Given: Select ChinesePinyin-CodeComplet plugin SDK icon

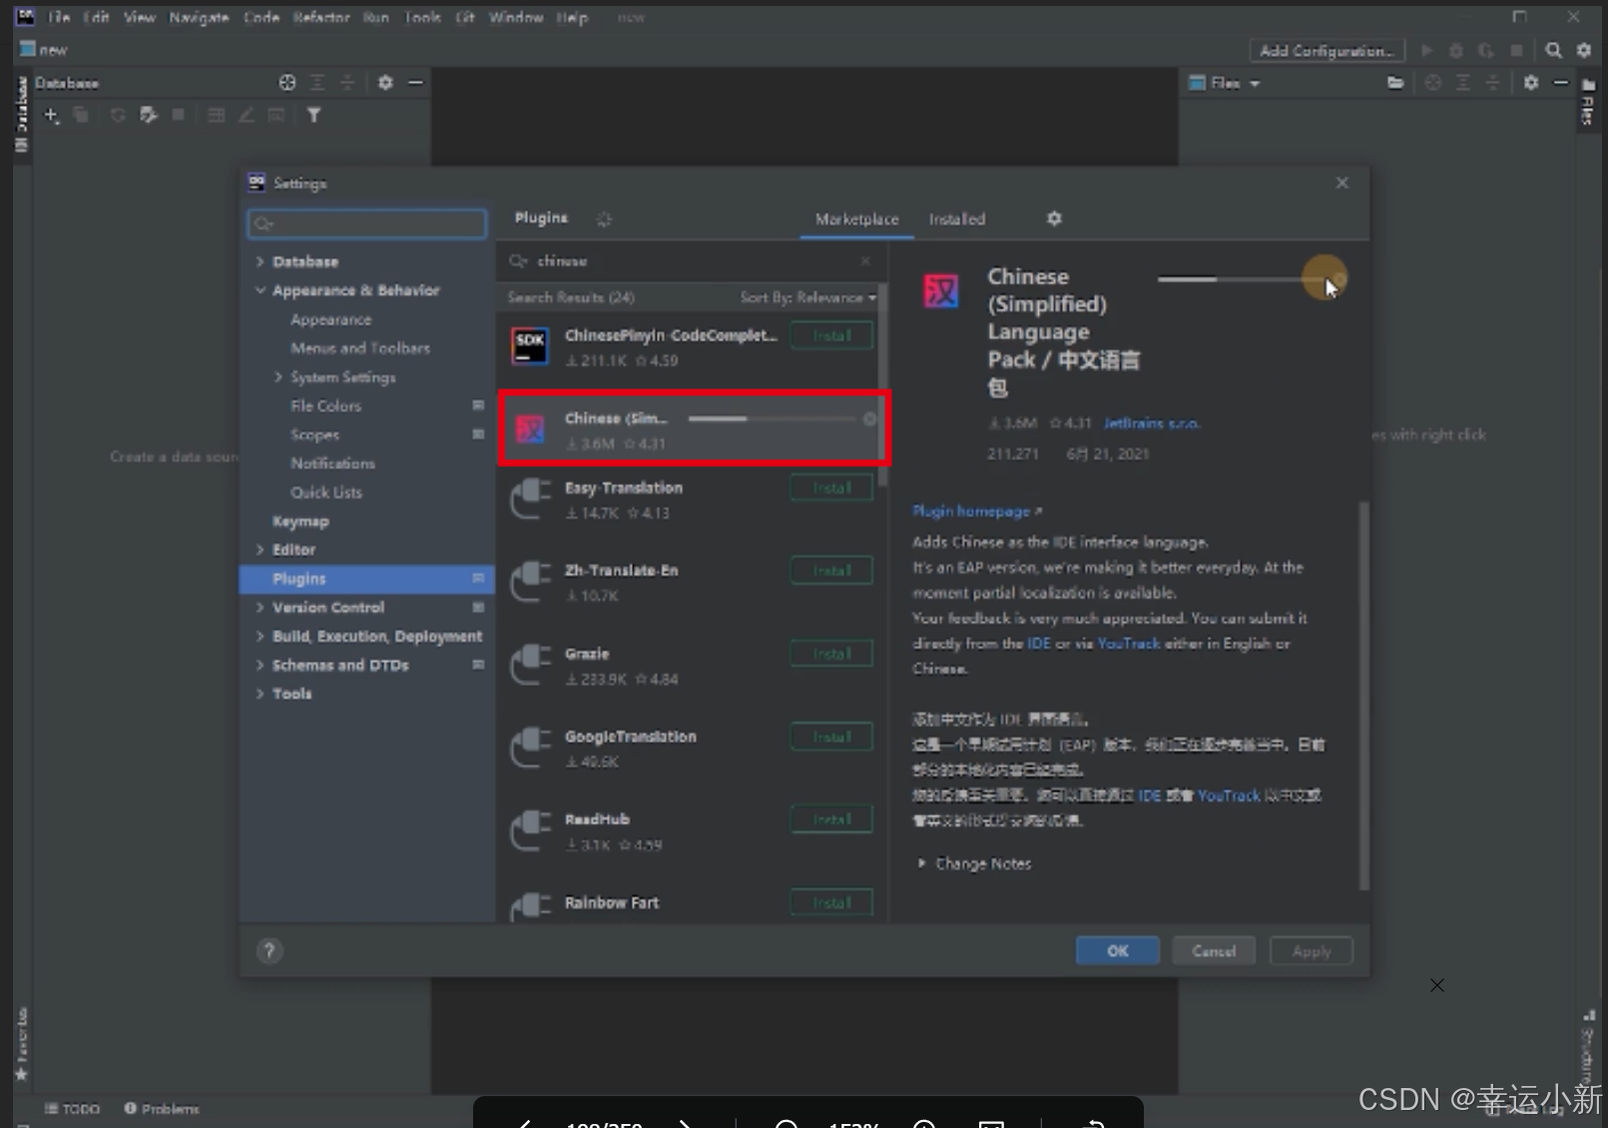Looking at the screenshot, I should coord(530,346).
